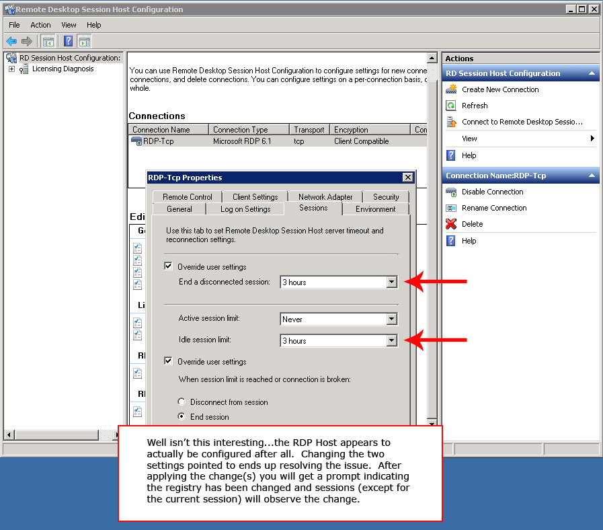This screenshot has height=530, width=603.
Task: Open the Active session limit dropdown
Action: (391, 319)
